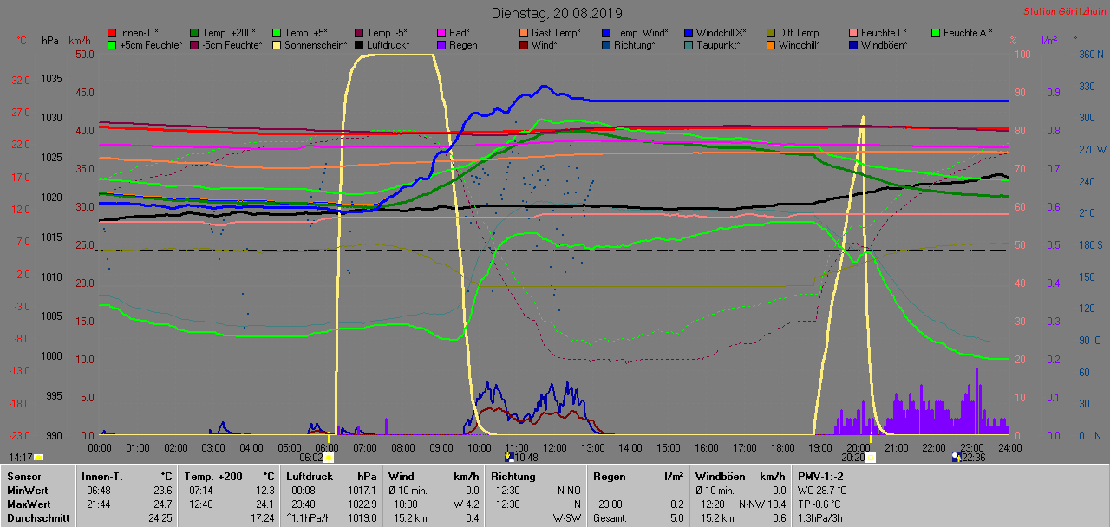1110x527 pixels.
Task: Toggle the Taupunkt* legend swatch
Action: coord(689,44)
